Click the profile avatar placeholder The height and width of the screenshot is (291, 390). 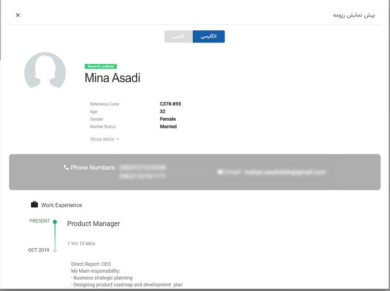45,71
